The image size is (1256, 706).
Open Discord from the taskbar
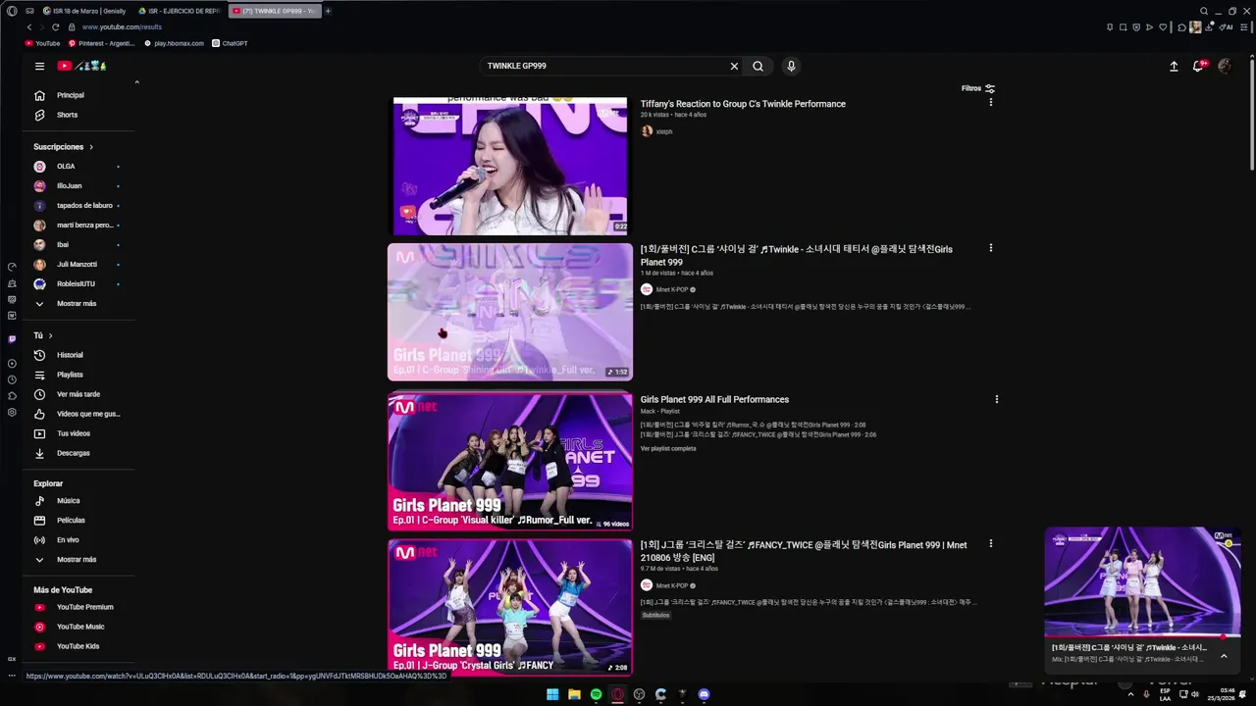[x=704, y=694]
